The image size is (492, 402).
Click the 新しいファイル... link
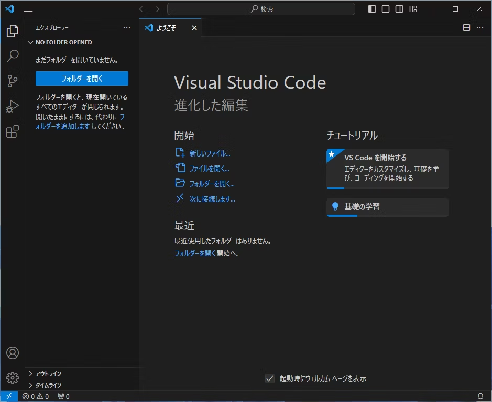(210, 153)
